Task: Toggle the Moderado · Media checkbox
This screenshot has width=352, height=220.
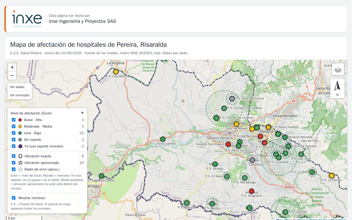Action: 13,127
